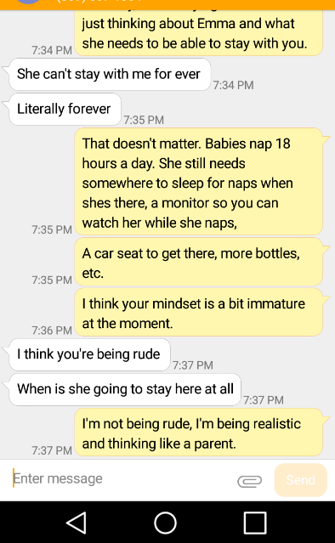This screenshot has height=543, width=335.
Task: Select the 'Babies nap 18 hours' message
Action: 198,182
